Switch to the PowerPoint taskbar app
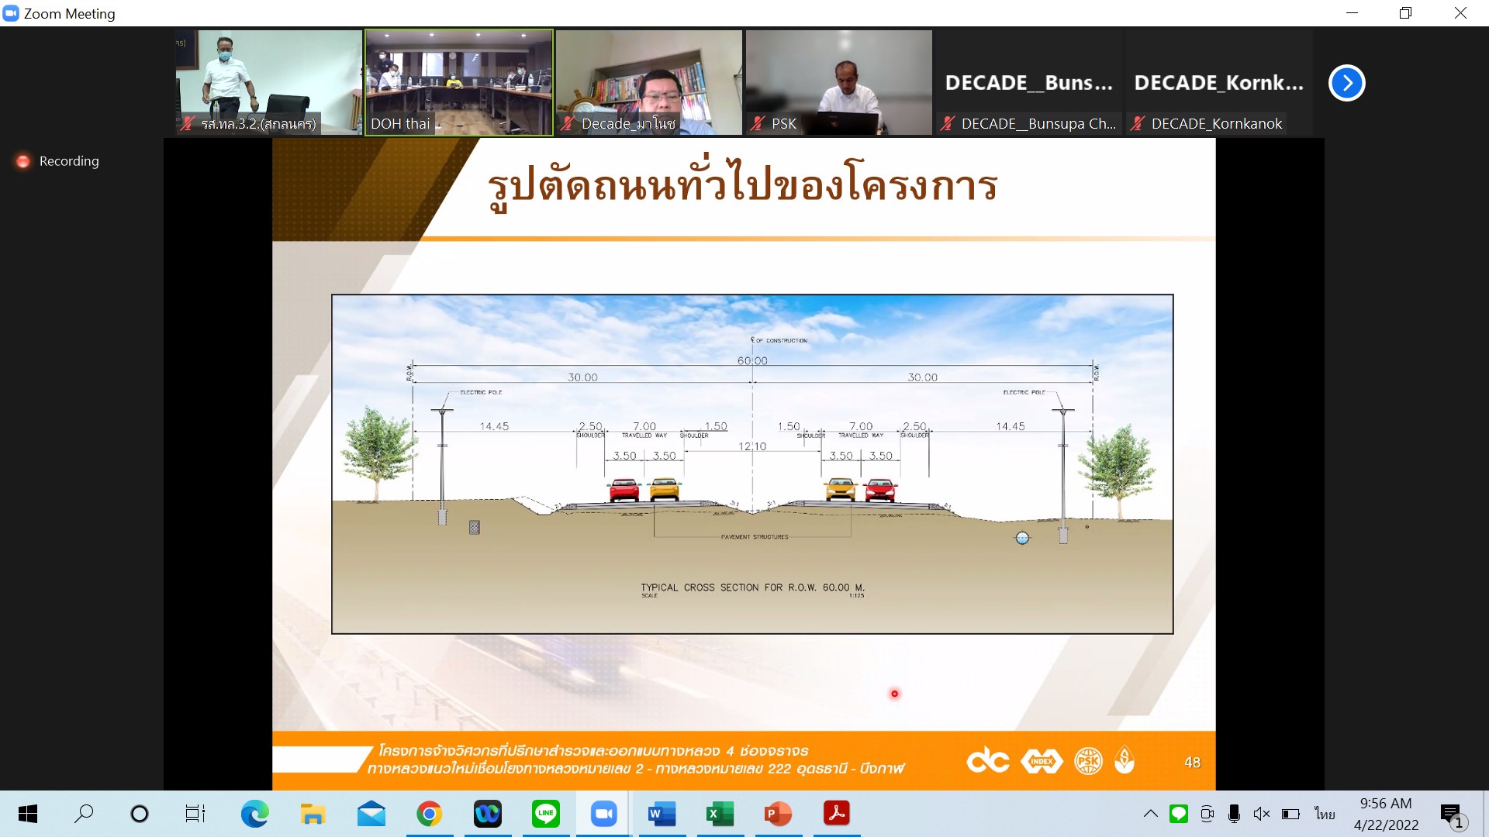Screen dimensions: 1489x837 pos(778,814)
